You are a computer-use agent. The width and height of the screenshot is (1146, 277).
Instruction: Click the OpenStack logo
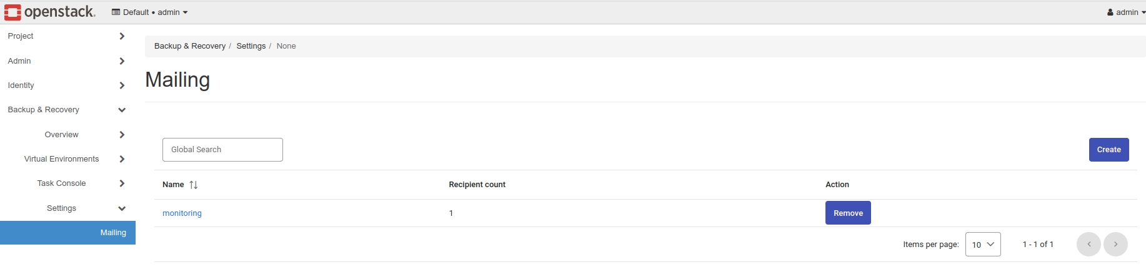pyautogui.click(x=50, y=12)
